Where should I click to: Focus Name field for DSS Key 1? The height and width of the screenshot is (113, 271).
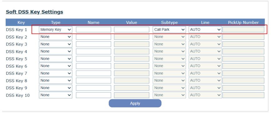pos(94,30)
